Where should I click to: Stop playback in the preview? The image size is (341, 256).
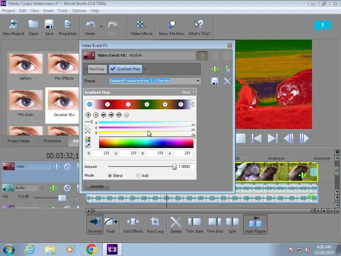pyautogui.click(x=241, y=138)
